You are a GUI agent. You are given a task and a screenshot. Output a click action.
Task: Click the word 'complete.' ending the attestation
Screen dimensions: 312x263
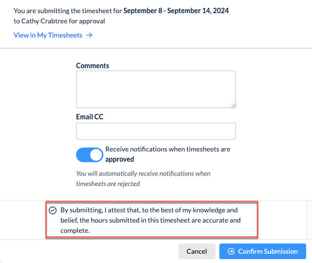click(x=75, y=230)
